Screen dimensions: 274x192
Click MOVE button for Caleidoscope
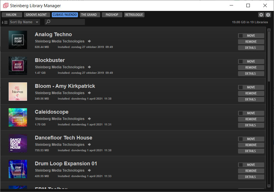[x=251, y=113]
